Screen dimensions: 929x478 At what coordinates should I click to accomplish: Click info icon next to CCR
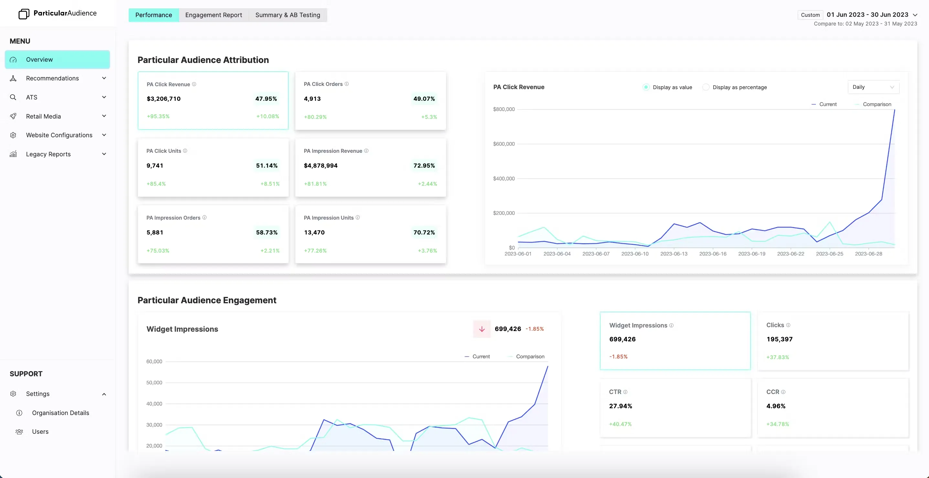tap(783, 392)
